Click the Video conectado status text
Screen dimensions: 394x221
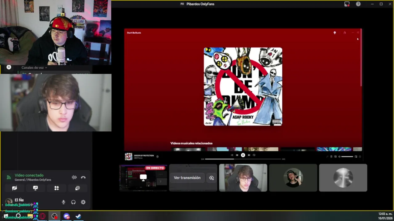click(29, 175)
